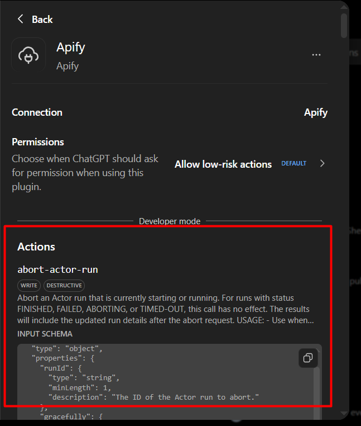Click the back arrow icon
This screenshot has height=426, width=361.
(x=20, y=19)
